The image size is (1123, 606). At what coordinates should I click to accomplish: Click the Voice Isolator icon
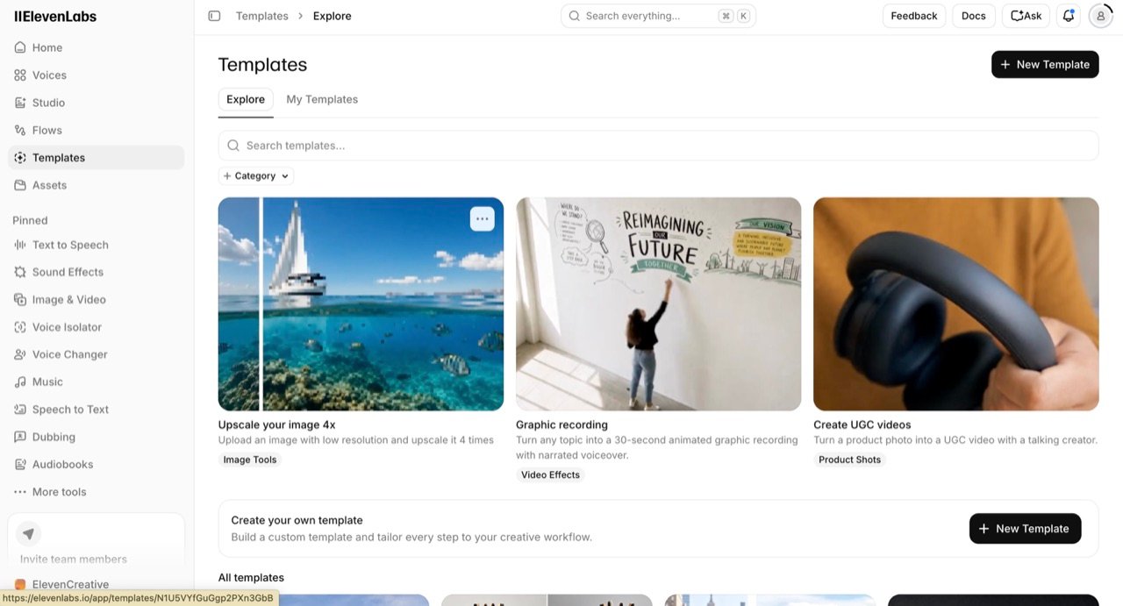pos(20,327)
